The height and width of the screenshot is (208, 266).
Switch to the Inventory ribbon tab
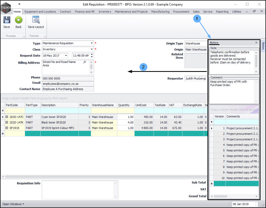click(x=105, y=12)
